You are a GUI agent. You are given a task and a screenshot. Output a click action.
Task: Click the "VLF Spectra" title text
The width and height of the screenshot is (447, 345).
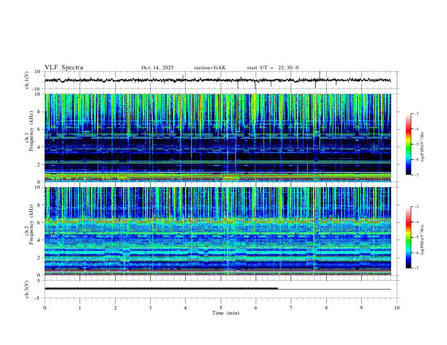click(64, 68)
